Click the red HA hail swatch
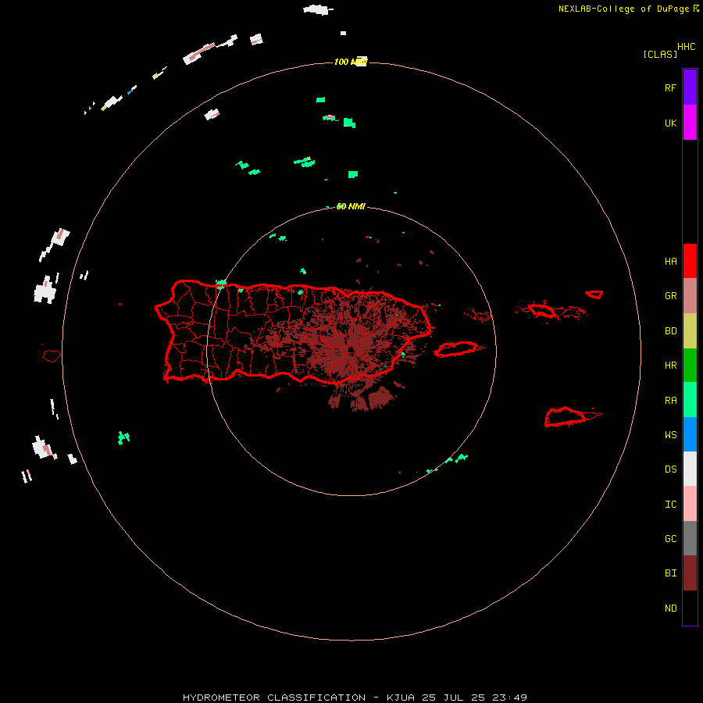Screen dimensions: 703x703 (x=690, y=261)
